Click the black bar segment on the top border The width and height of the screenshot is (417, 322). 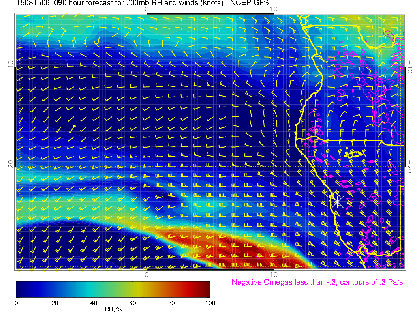point(210,13)
